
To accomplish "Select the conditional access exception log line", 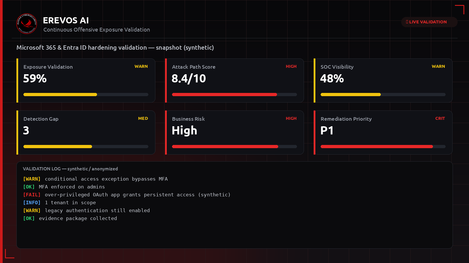I will click(96, 179).
